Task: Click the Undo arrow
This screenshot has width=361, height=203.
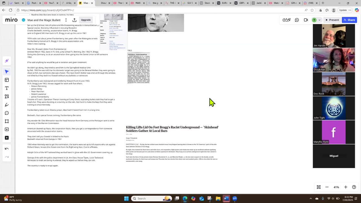Action: (7, 149)
